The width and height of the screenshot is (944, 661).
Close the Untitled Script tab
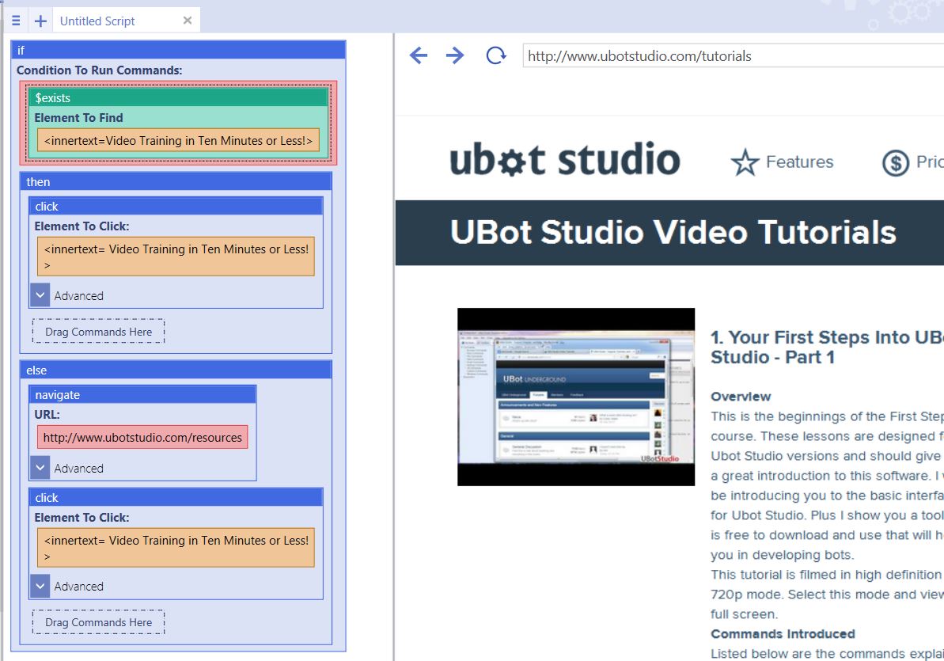[188, 21]
